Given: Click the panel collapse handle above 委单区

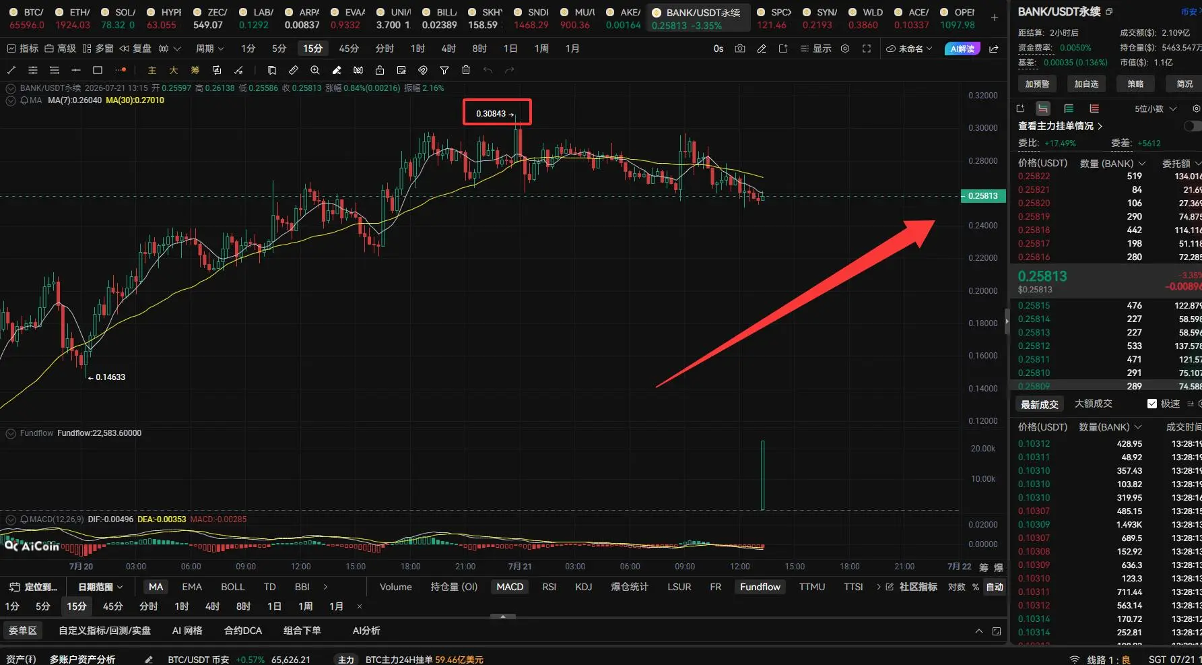Looking at the screenshot, I should pos(503,616).
